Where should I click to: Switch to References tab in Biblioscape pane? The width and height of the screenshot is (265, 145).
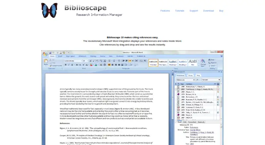180,75
